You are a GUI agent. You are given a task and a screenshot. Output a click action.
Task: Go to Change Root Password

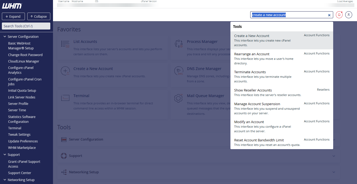[x=25, y=55]
